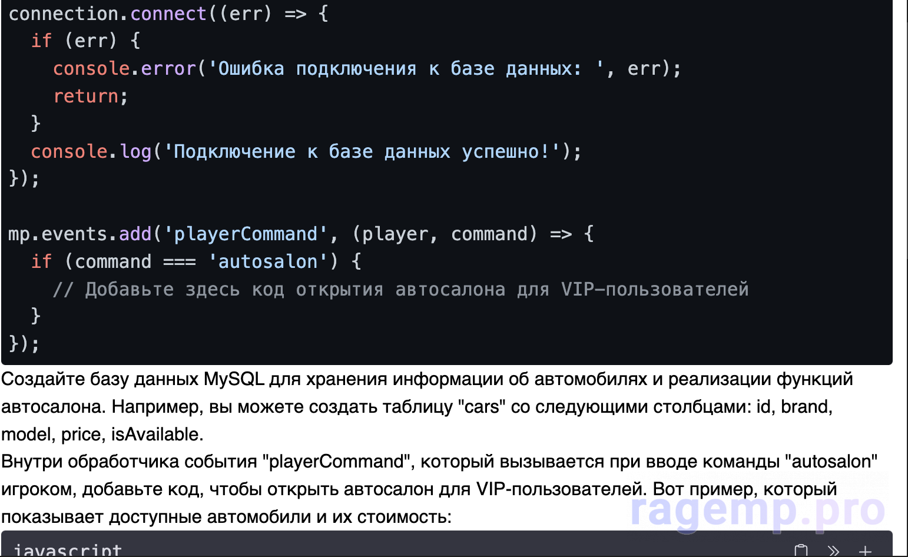908x557 pixels.
Task: Click the copy-to-clipboard icon on the javascript block
Action: coord(801,551)
